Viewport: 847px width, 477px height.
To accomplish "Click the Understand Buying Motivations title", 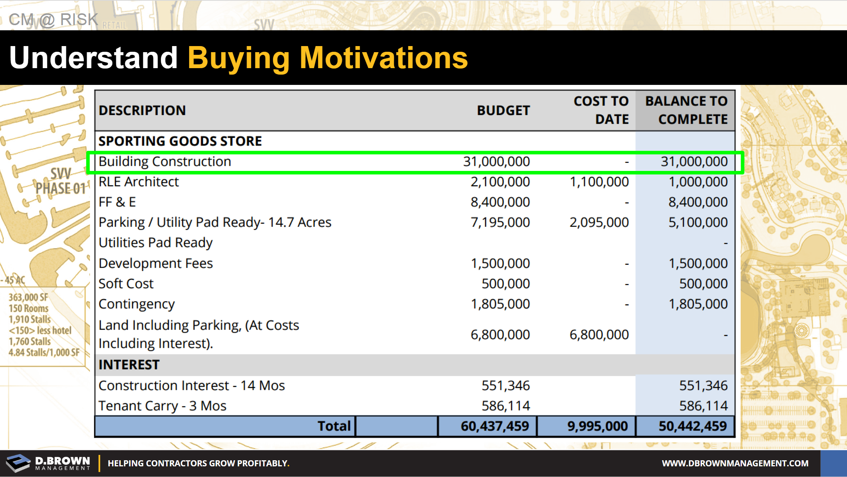I will (238, 58).
